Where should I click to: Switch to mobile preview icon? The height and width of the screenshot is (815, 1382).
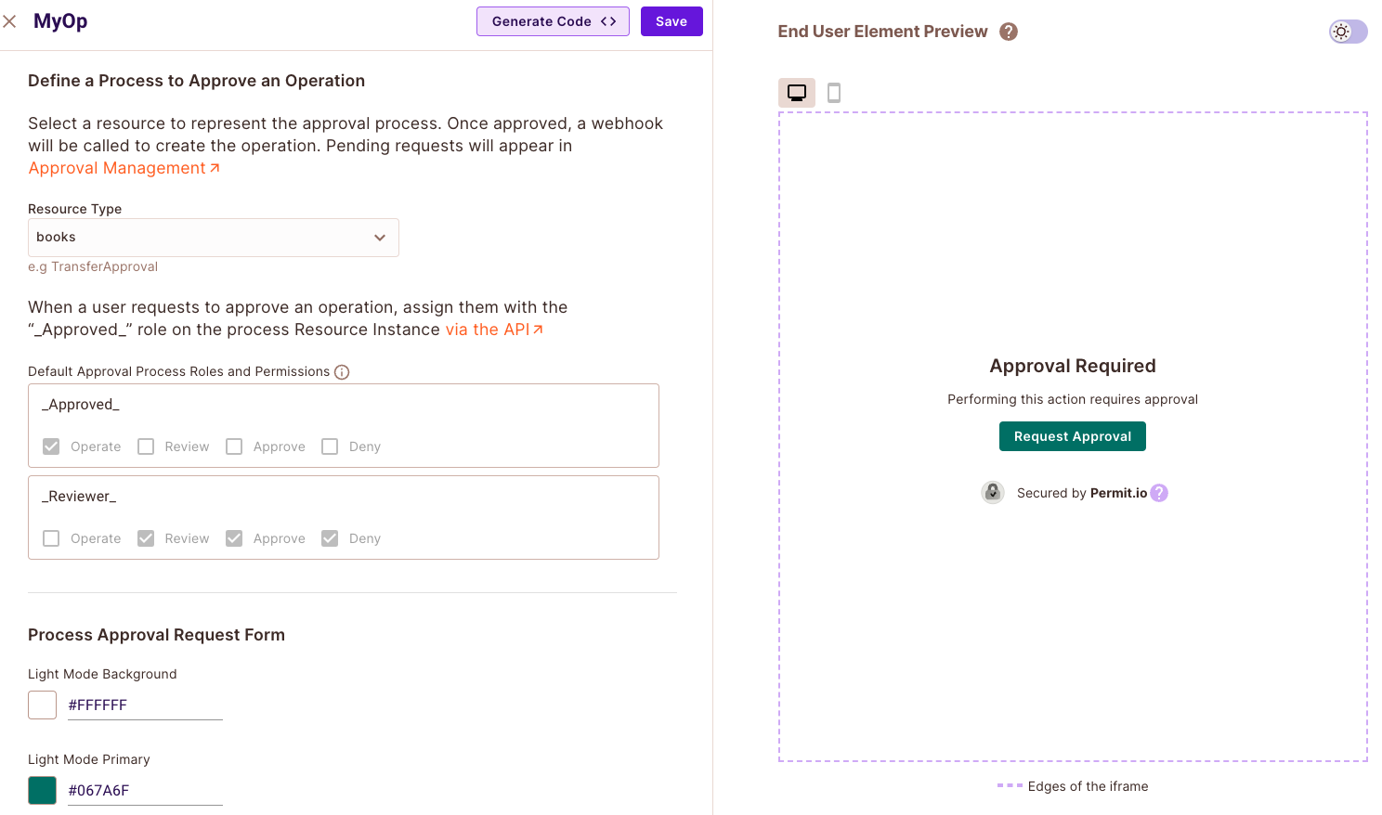[x=834, y=93]
